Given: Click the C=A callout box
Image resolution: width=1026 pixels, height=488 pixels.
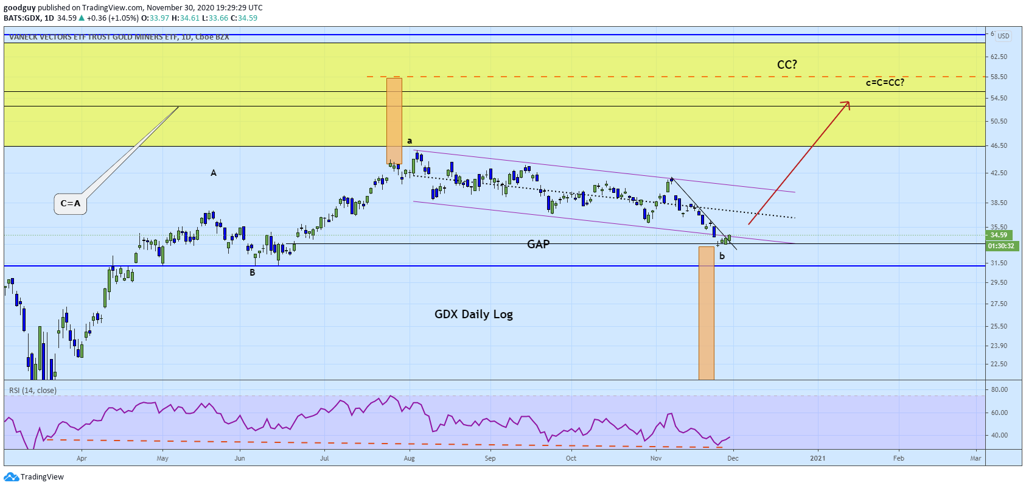Looking at the screenshot, I should tap(71, 204).
